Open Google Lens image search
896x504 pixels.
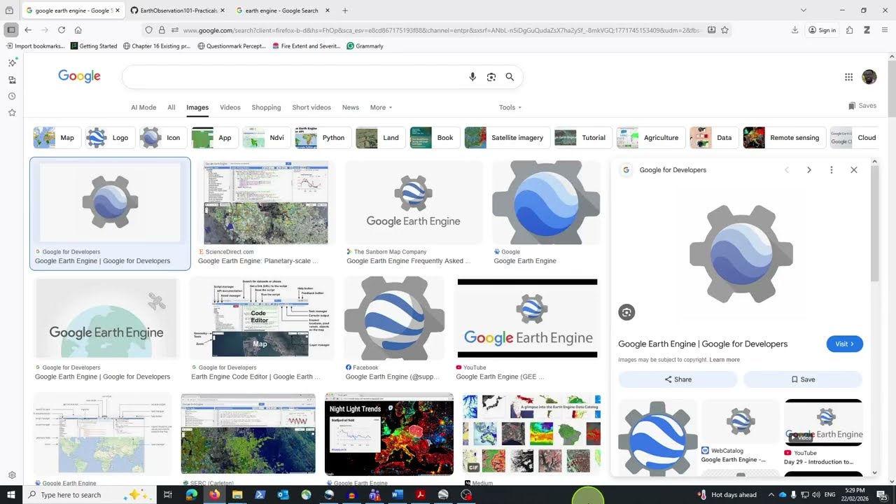pos(491,77)
